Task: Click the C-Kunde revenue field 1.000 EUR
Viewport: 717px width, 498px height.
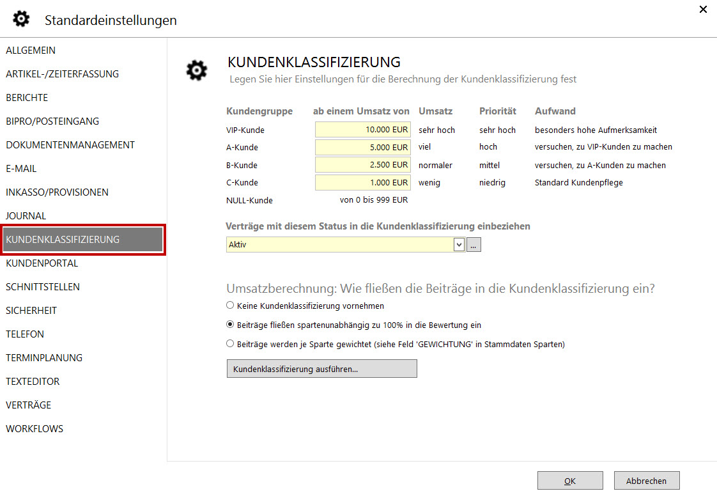Action: (x=363, y=183)
